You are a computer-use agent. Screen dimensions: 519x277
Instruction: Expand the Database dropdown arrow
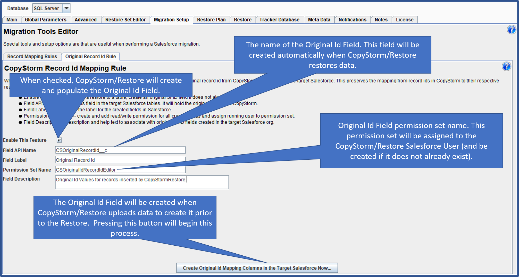[x=66, y=8]
